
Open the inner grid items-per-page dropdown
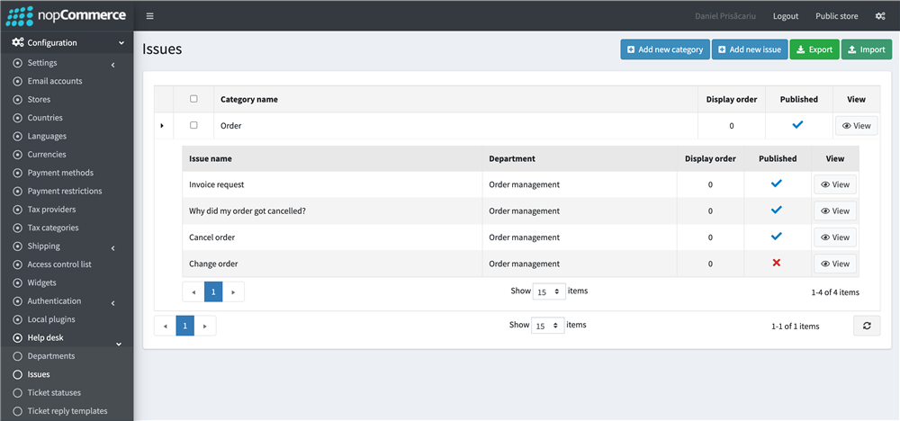click(549, 291)
